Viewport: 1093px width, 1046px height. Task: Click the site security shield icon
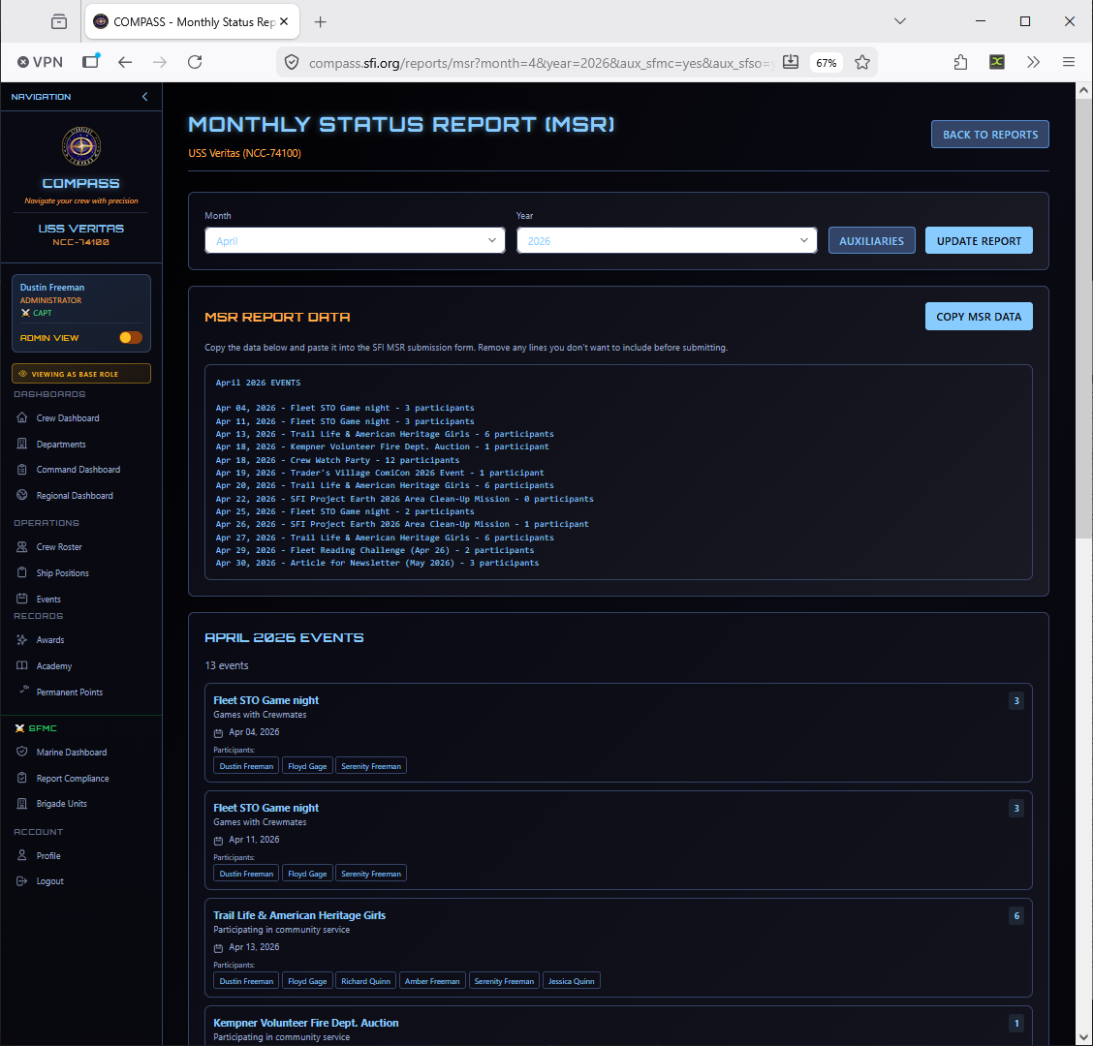(292, 63)
